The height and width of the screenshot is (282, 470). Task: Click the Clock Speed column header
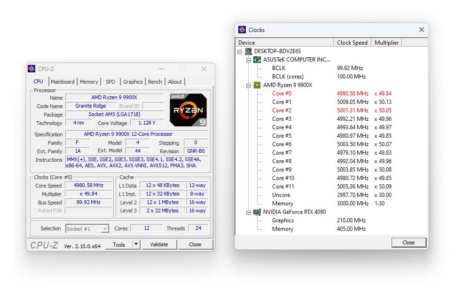click(352, 43)
